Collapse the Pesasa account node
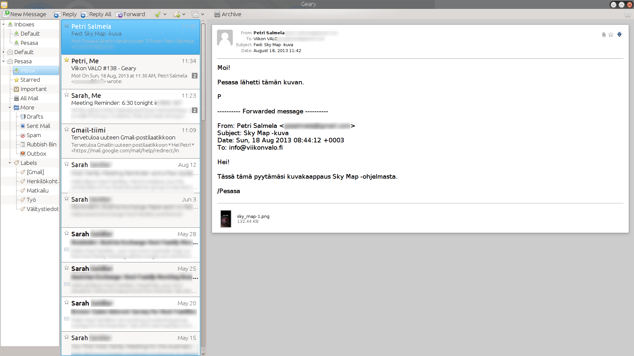This screenshot has width=634, height=356. [4, 61]
